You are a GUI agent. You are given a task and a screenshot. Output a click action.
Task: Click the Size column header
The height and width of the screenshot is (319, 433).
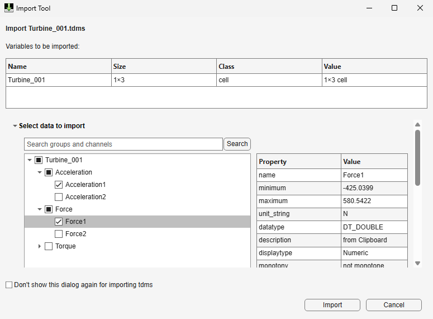164,67
